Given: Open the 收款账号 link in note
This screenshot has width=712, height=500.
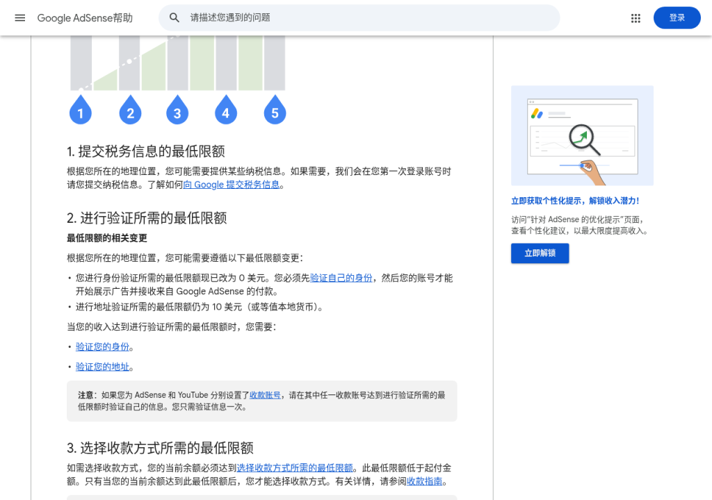Looking at the screenshot, I should pyautogui.click(x=265, y=395).
